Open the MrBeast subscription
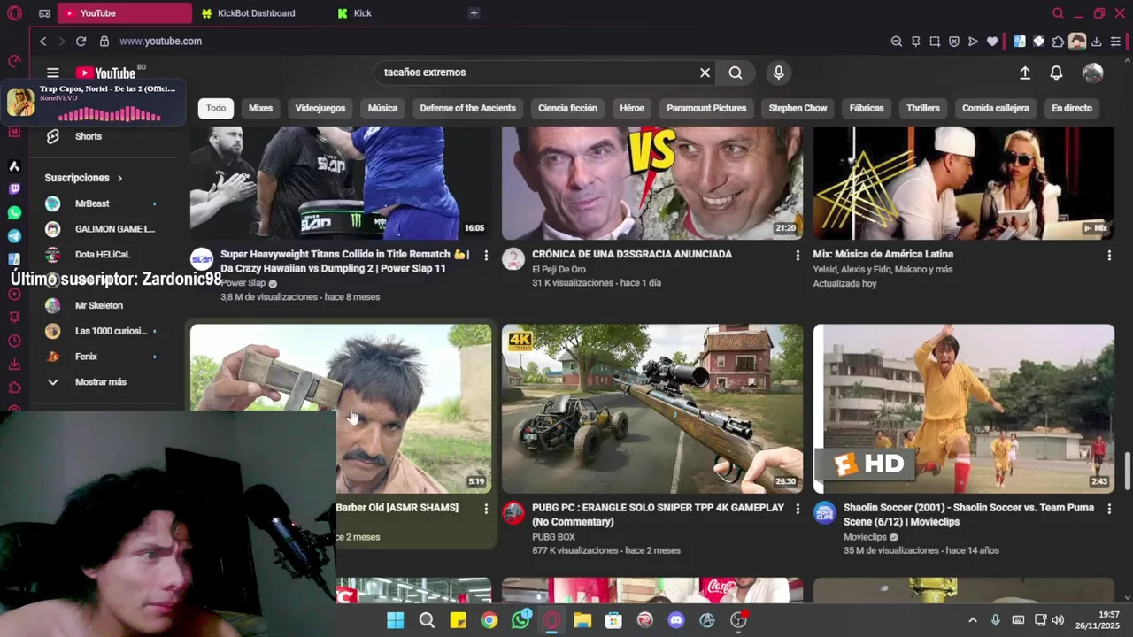 point(92,203)
